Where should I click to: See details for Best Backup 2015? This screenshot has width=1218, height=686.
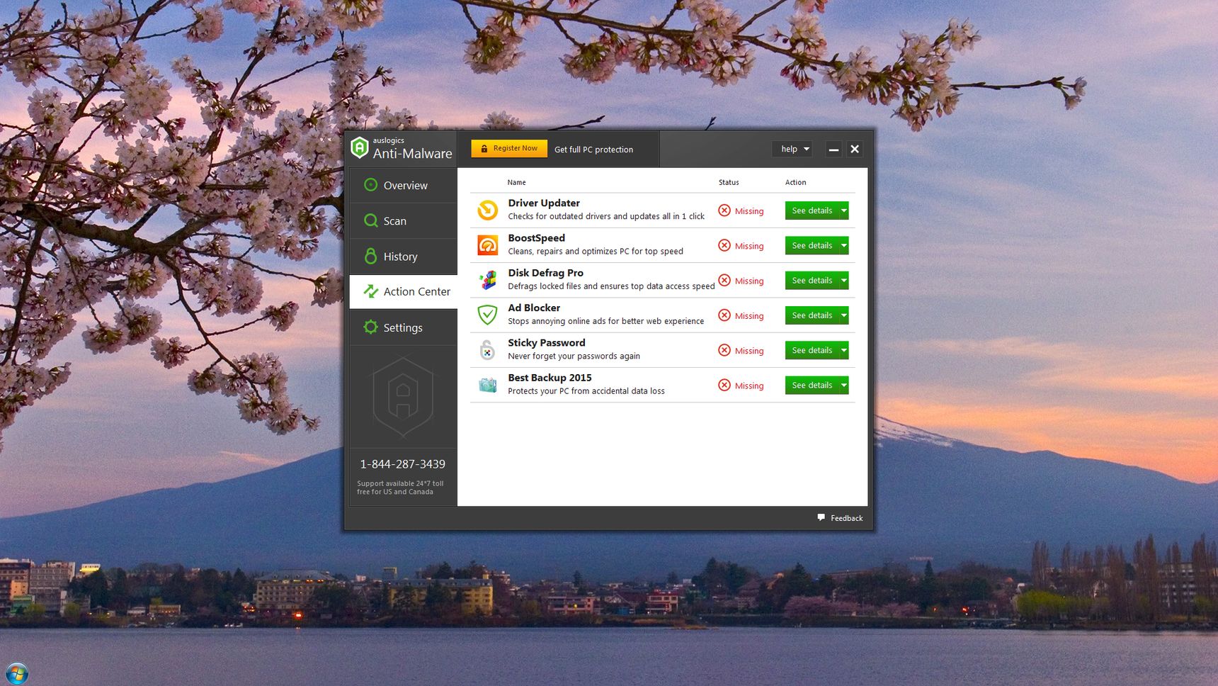[812, 385]
